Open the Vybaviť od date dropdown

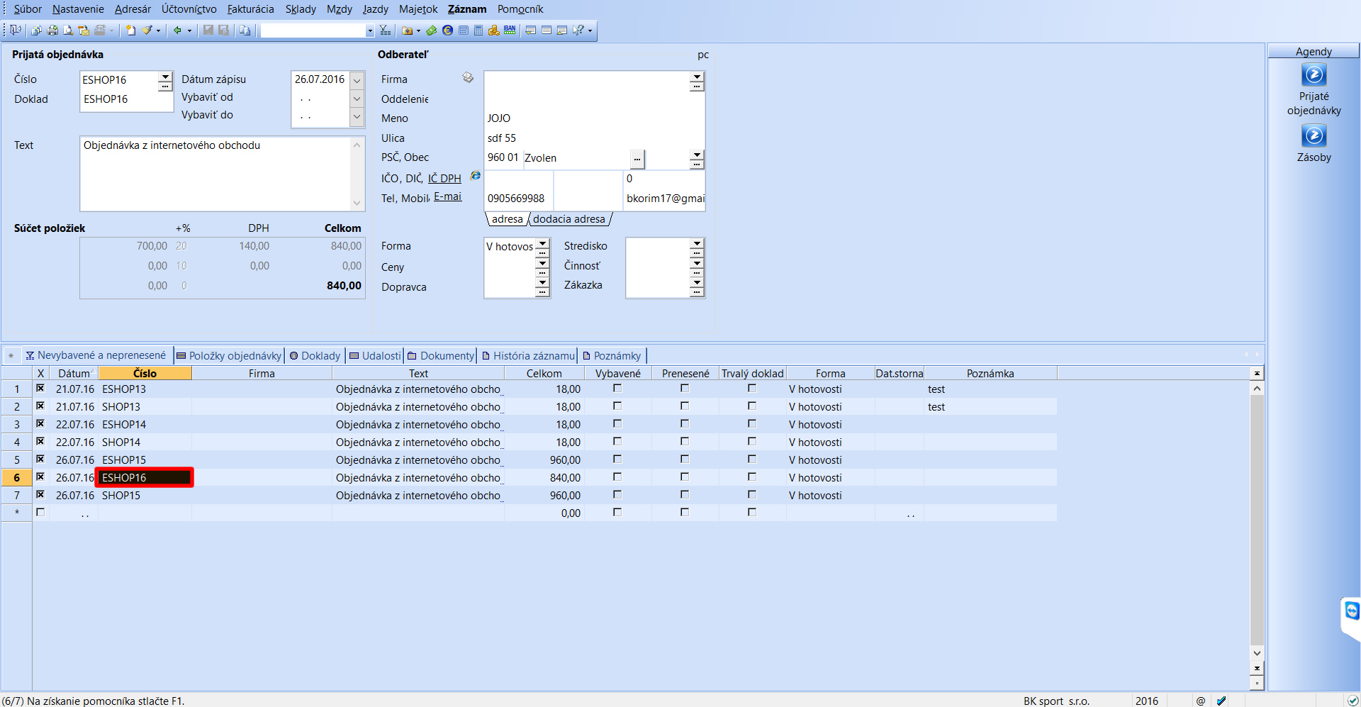357,99
